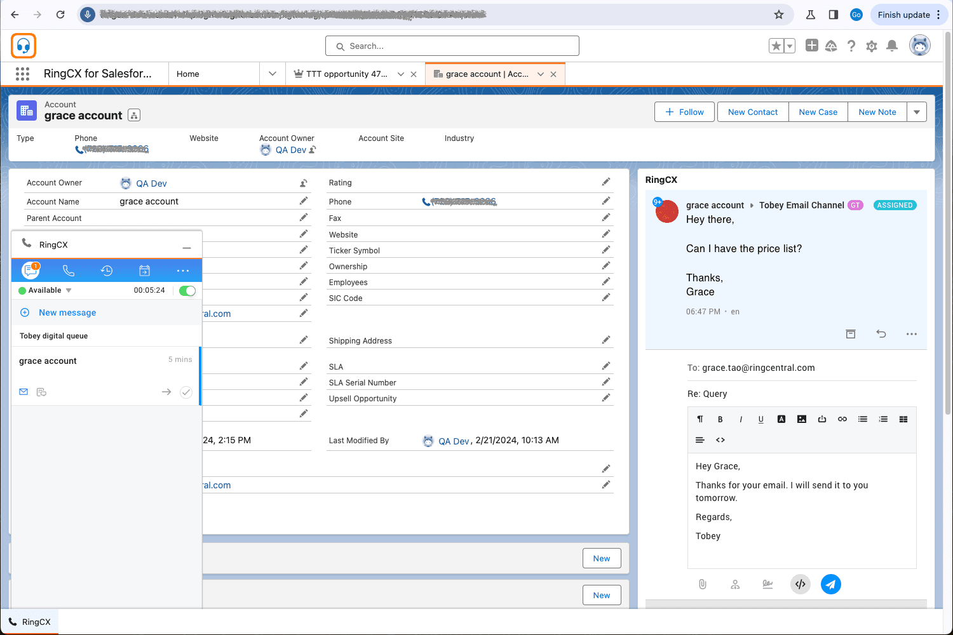This screenshot has width=953, height=635.
Task: Click the New Note button
Action: click(877, 112)
